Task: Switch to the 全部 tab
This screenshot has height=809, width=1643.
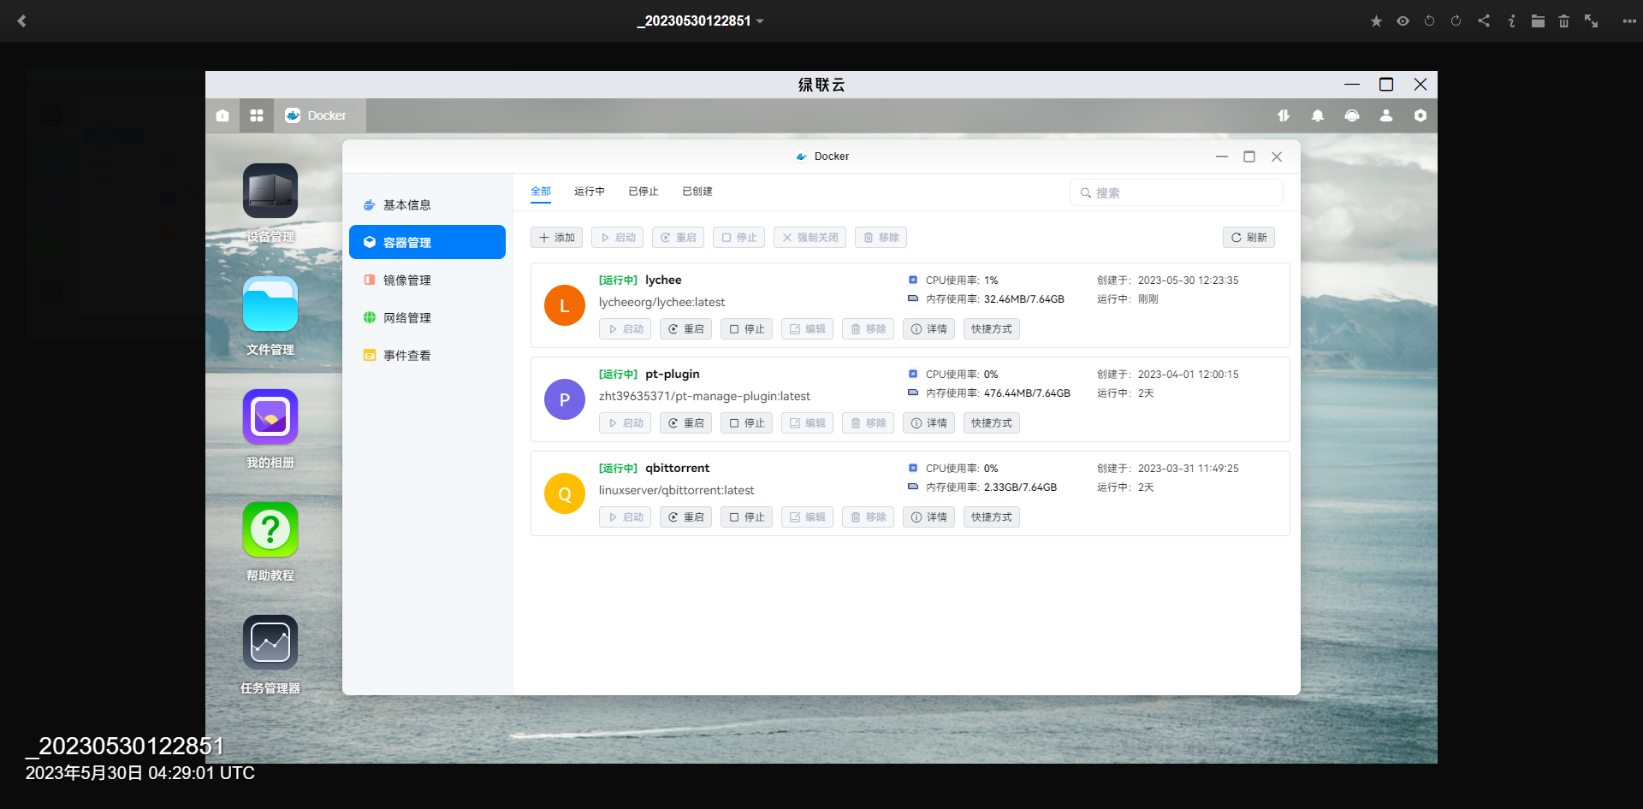Action: (x=541, y=192)
